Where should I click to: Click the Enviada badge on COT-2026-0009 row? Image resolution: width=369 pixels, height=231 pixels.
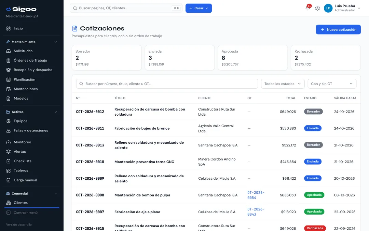coord(313,178)
